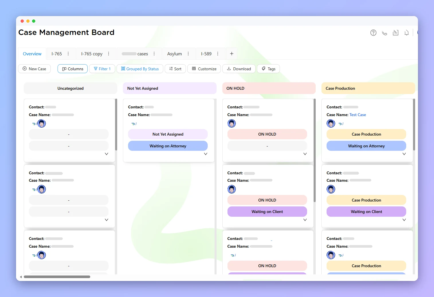434x297 pixels.
Task: Click the Customize button
Action: click(x=204, y=69)
